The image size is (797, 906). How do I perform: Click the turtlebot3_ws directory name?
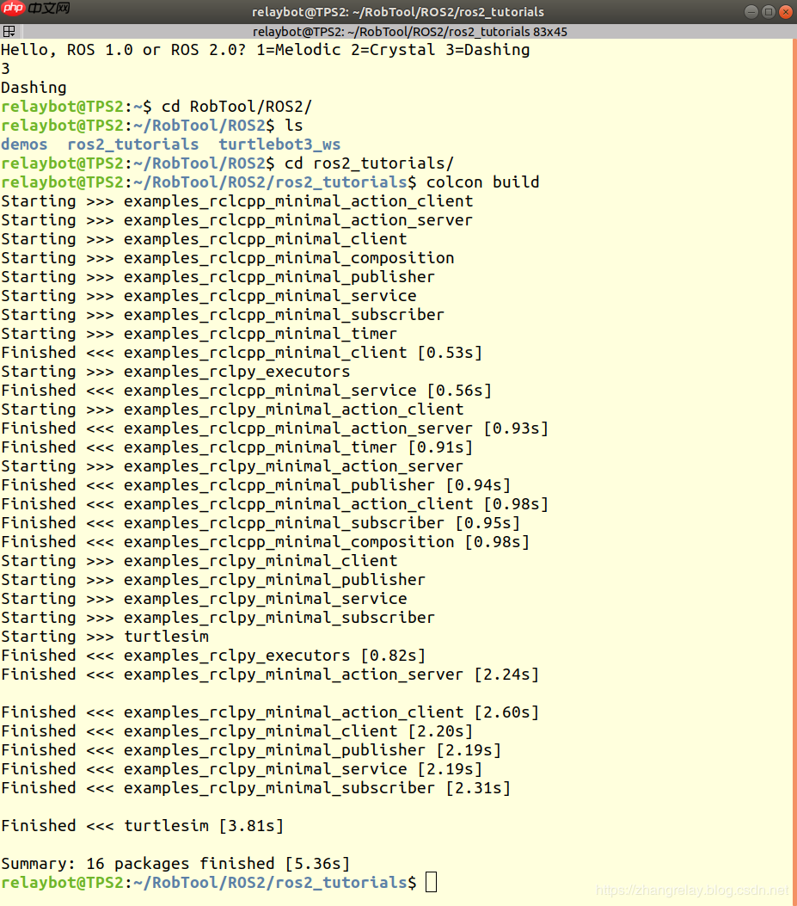point(279,145)
